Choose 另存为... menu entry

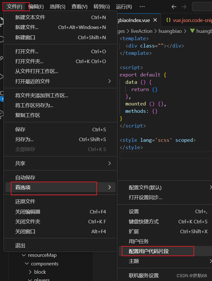[60, 140]
